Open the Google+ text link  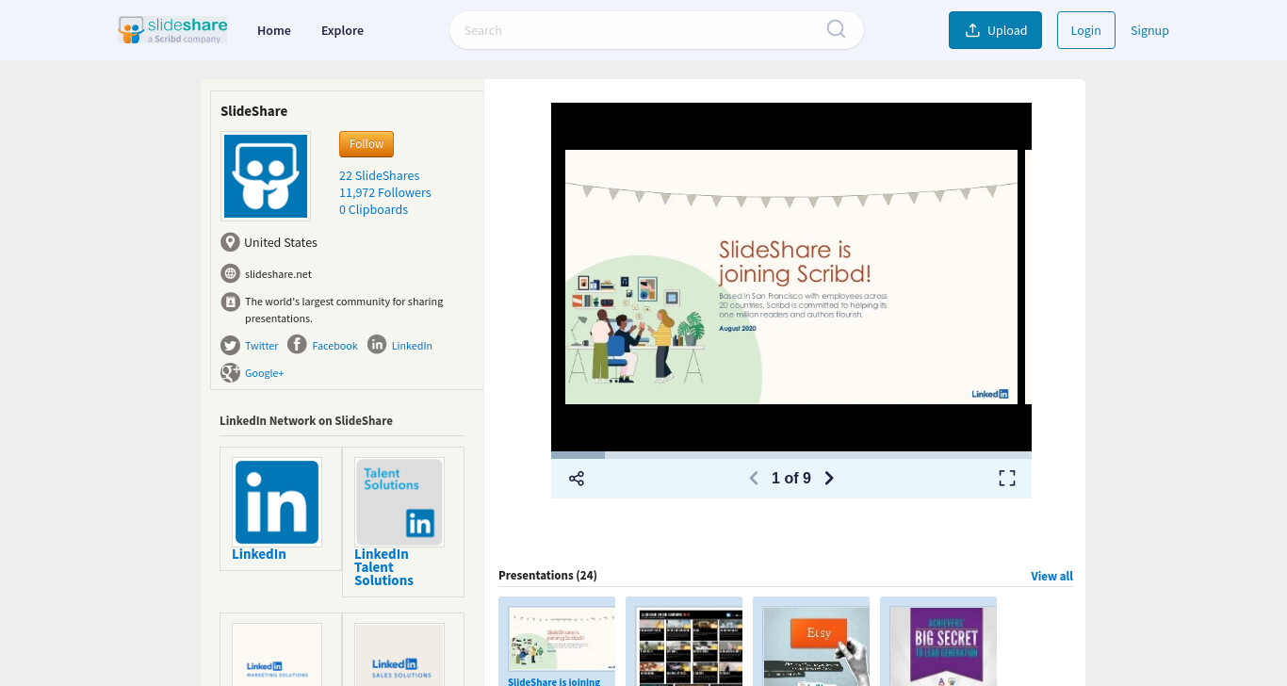(264, 373)
